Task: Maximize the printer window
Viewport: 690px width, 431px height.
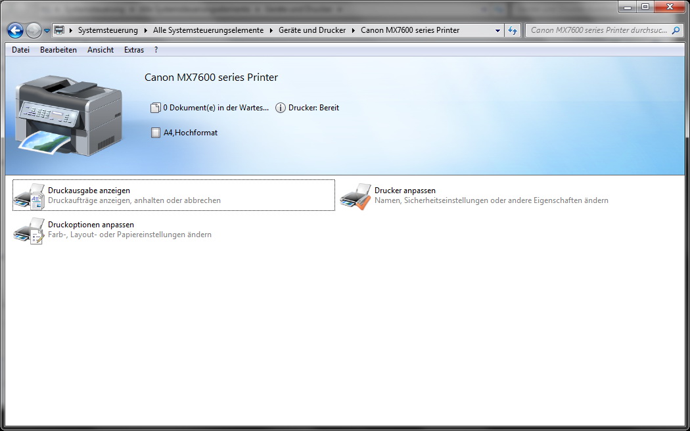Action: pyautogui.click(x=645, y=7)
